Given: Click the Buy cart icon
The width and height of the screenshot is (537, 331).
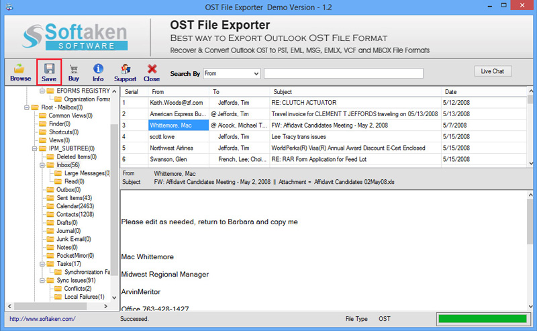Looking at the screenshot, I should [x=73, y=73].
